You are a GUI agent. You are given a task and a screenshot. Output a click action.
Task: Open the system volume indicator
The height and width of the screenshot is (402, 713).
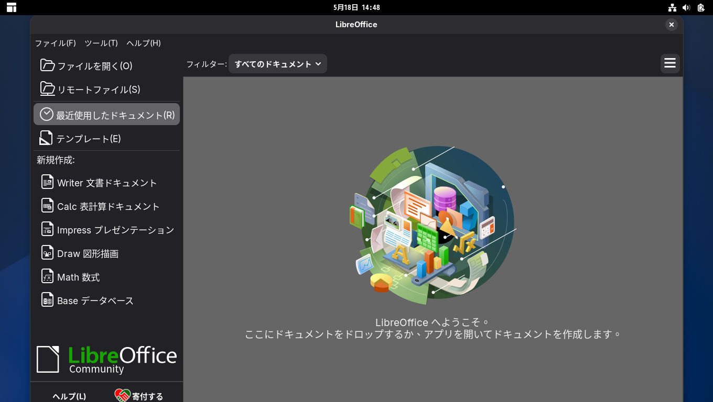(687, 7)
